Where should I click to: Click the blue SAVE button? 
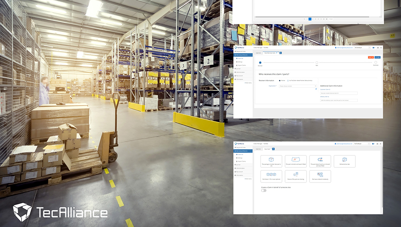pyautogui.click(x=378, y=57)
